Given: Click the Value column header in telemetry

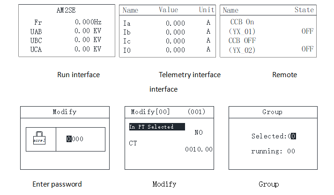Looking at the screenshot, I should [x=169, y=10].
